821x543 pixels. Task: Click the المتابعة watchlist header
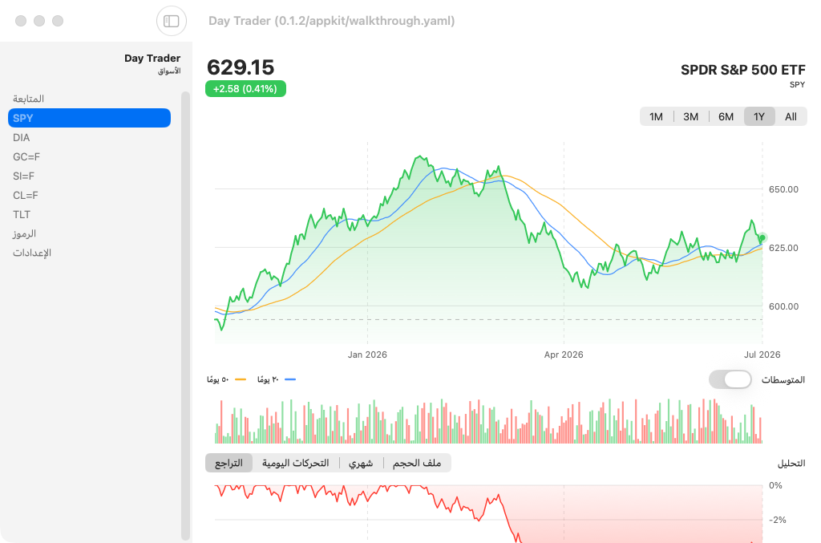[28, 99]
